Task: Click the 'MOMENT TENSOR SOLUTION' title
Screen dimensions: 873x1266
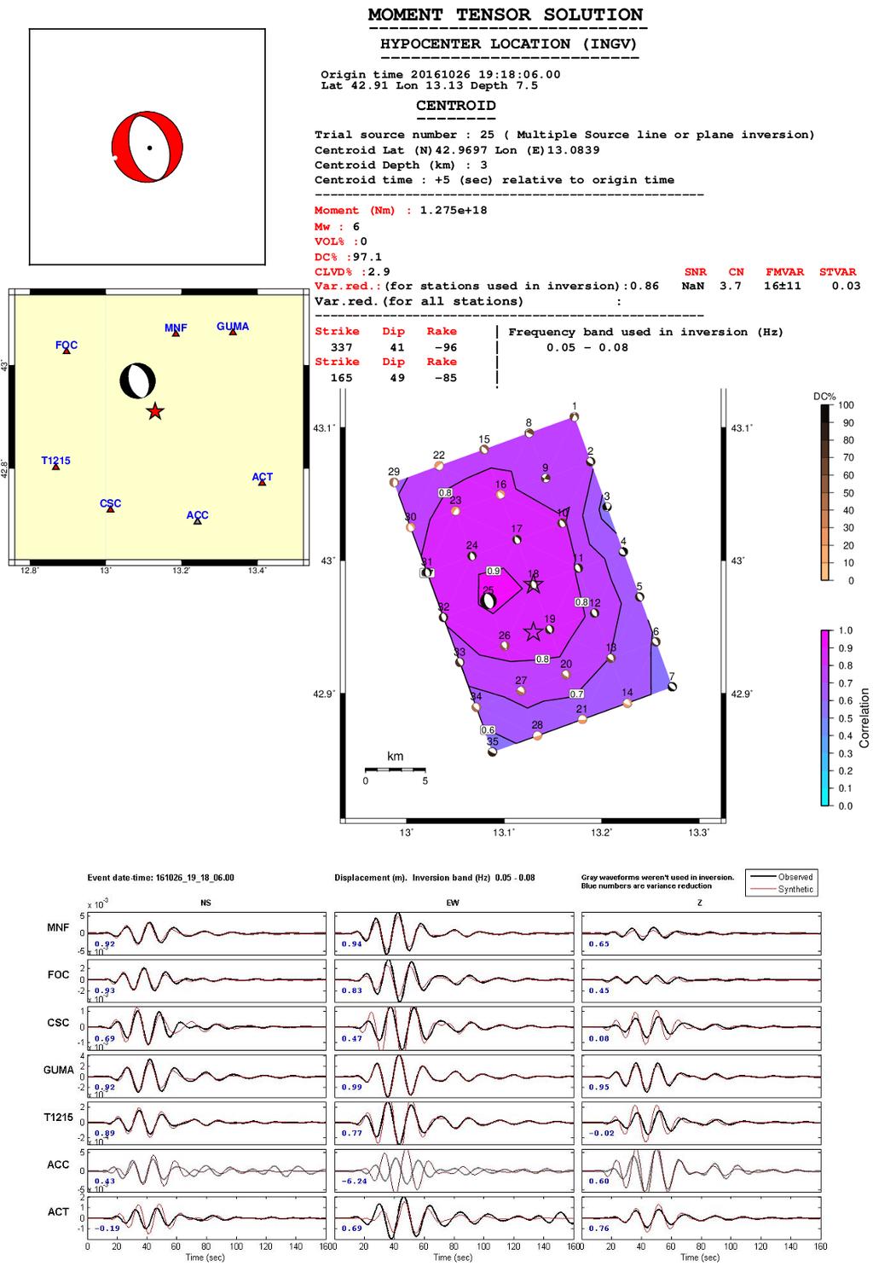Action: click(x=506, y=15)
